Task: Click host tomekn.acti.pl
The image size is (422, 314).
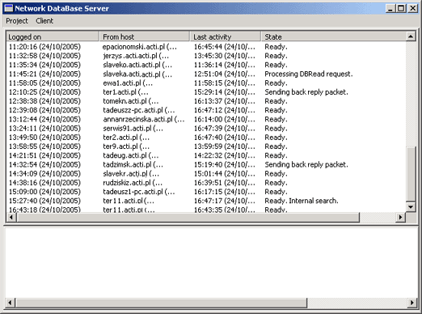Action: click(131, 101)
